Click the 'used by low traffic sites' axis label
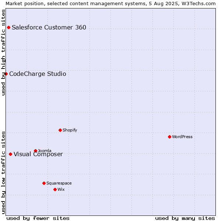This screenshot has height=221, width=221. tap(3, 173)
